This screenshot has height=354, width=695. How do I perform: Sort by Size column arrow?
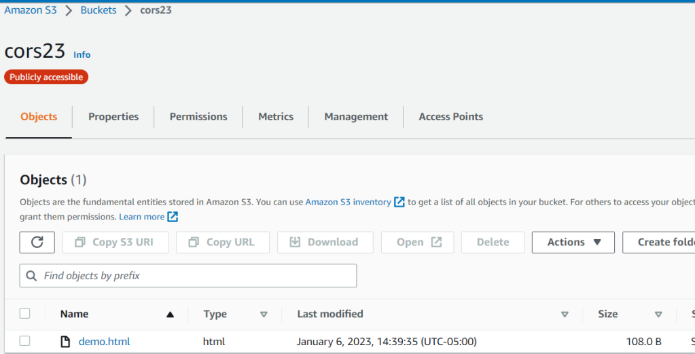pyautogui.click(x=658, y=315)
